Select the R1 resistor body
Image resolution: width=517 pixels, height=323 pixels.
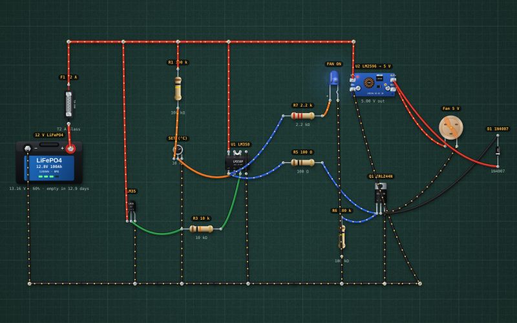click(x=178, y=89)
